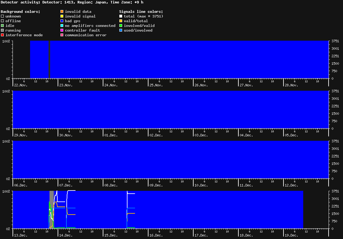Click the gray running legend swatch
Viewport: 343px width, 239px height.
3,30
